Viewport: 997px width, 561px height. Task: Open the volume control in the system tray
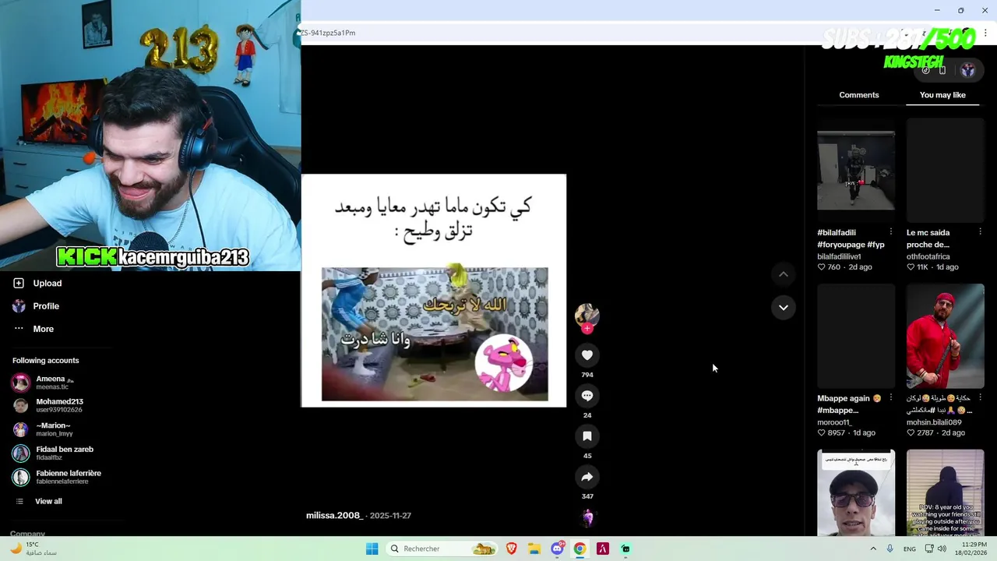[x=942, y=549]
